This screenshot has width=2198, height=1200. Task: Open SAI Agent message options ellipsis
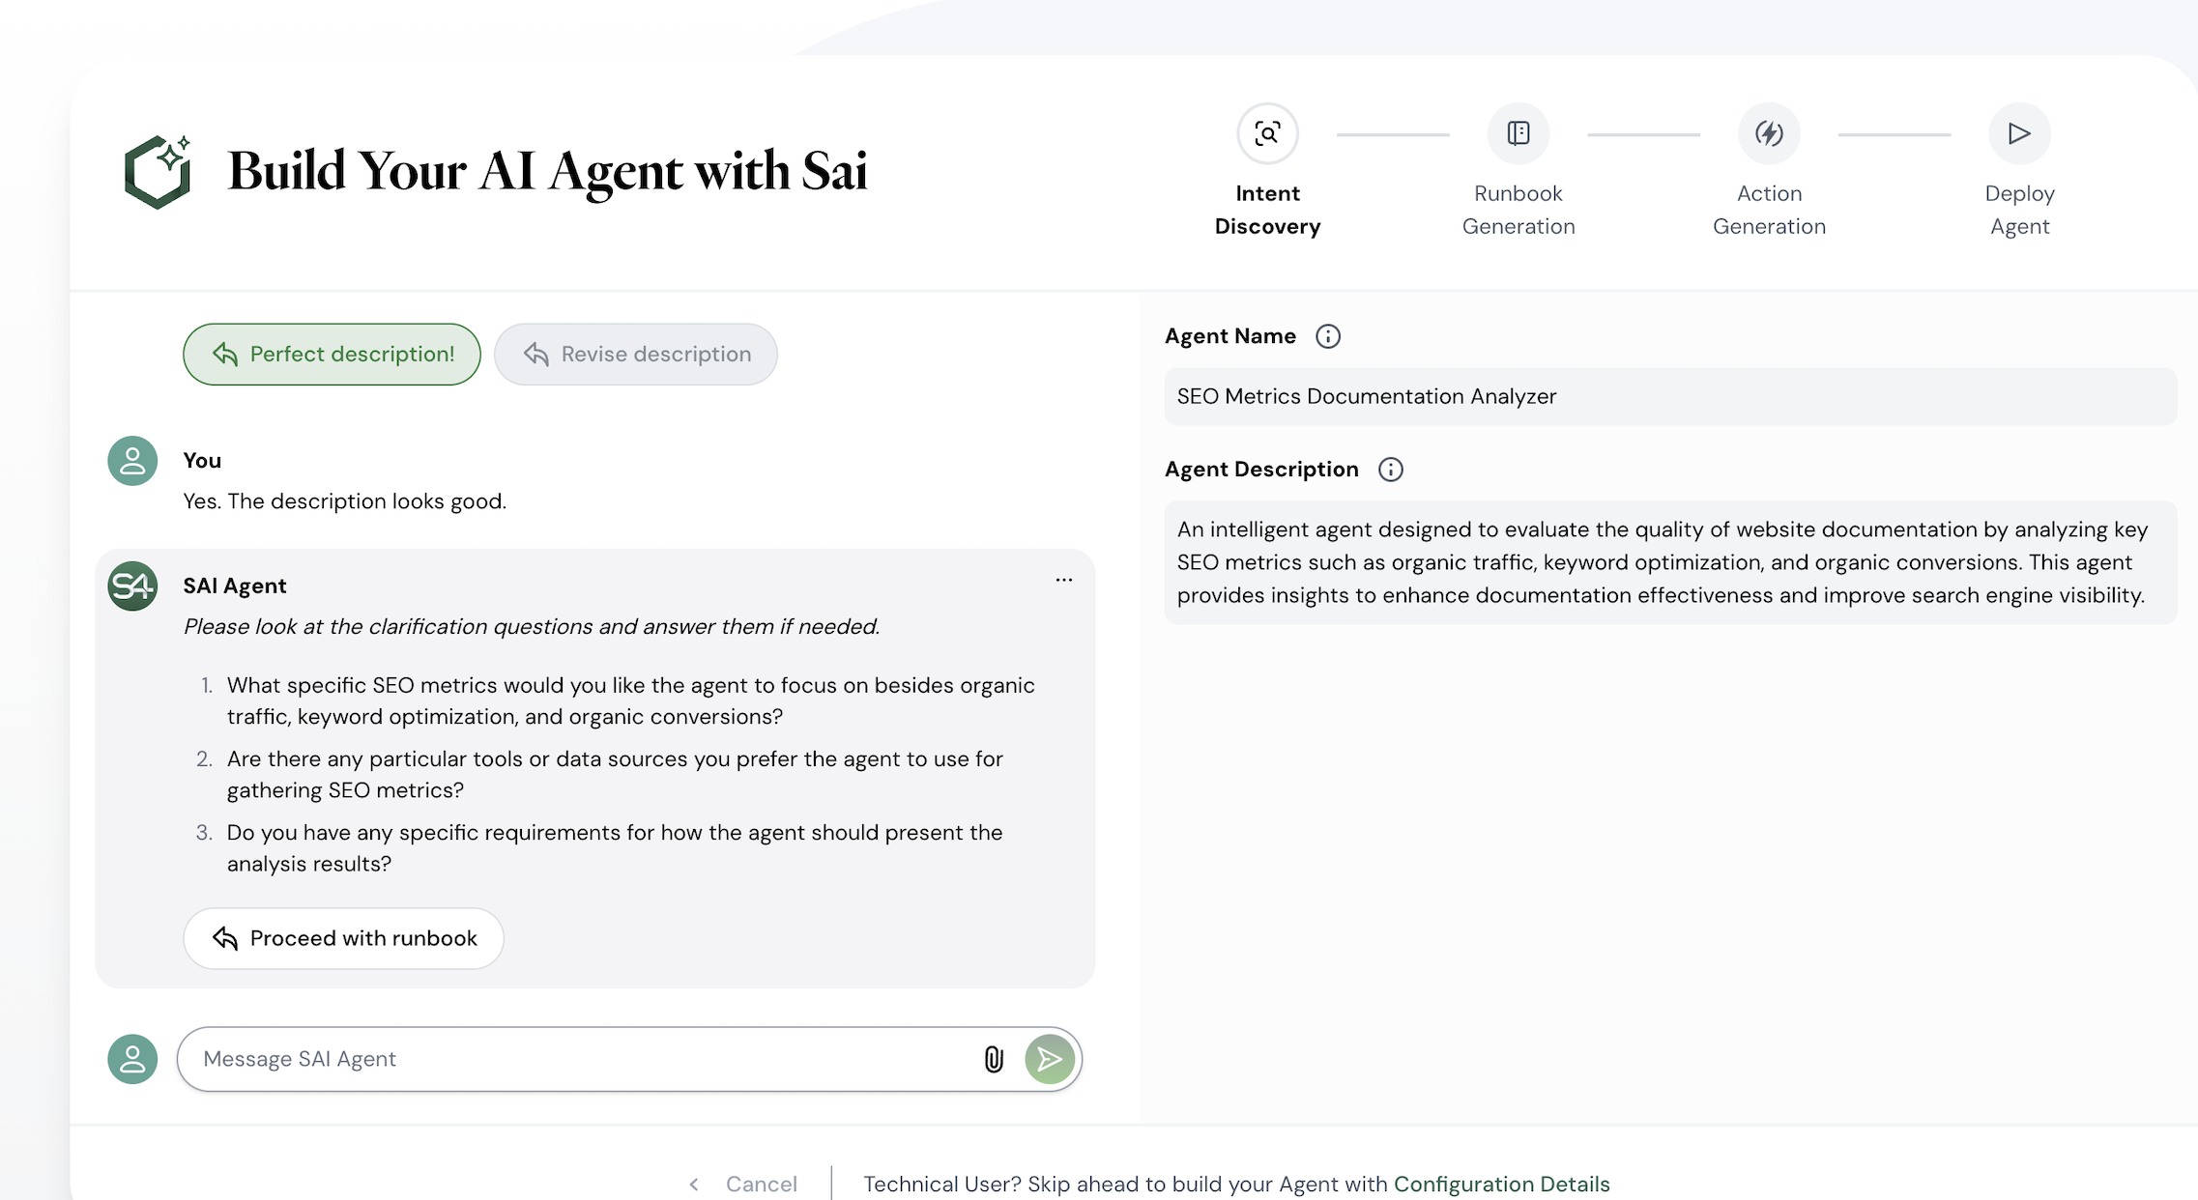point(1064,580)
